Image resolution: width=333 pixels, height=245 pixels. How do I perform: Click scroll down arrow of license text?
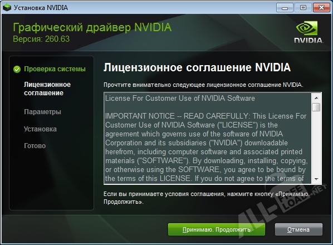316,179
